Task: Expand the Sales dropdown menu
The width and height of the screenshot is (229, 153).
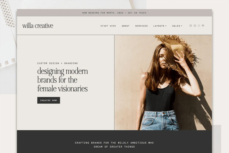Action: pos(177,26)
